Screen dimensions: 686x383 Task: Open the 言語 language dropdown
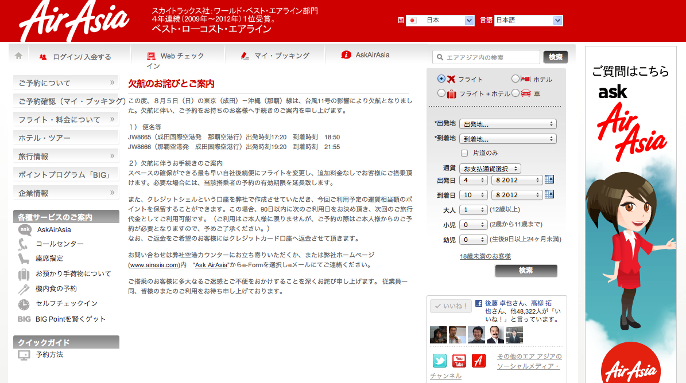pyautogui.click(x=529, y=20)
